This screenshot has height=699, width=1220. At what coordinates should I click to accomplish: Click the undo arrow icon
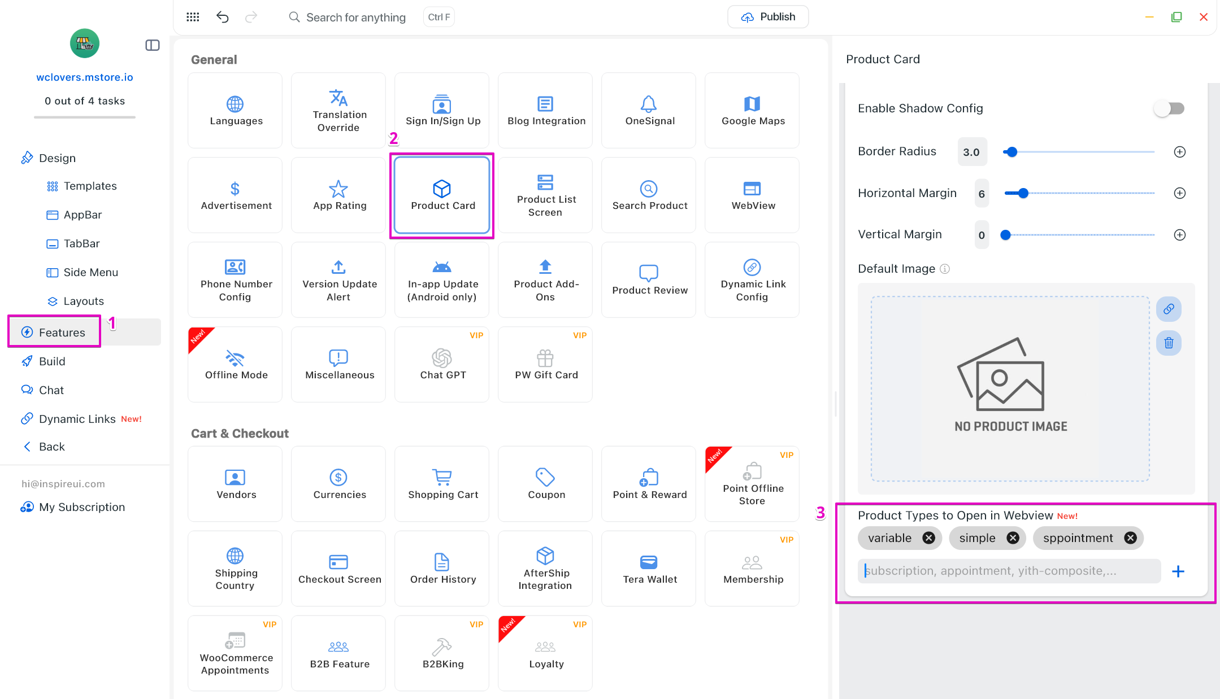(223, 17)
